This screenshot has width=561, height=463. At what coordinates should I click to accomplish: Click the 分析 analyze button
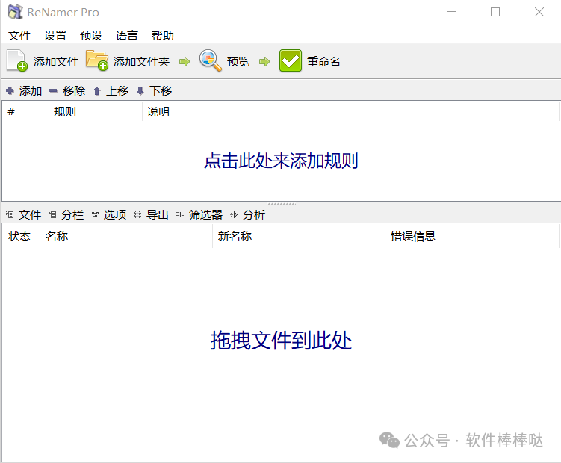click(254, 214)
